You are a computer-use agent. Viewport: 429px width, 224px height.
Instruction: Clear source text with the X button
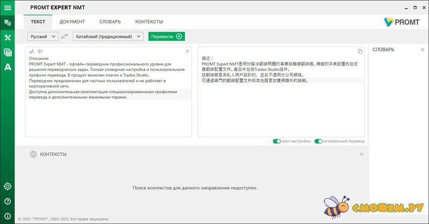pyautogui.click(x=187, y=51)
